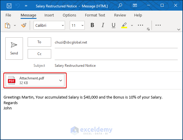The width and height of the screenshot is (183, 140).
Task: Toggle Italic formatting
Action: point(103,25)
